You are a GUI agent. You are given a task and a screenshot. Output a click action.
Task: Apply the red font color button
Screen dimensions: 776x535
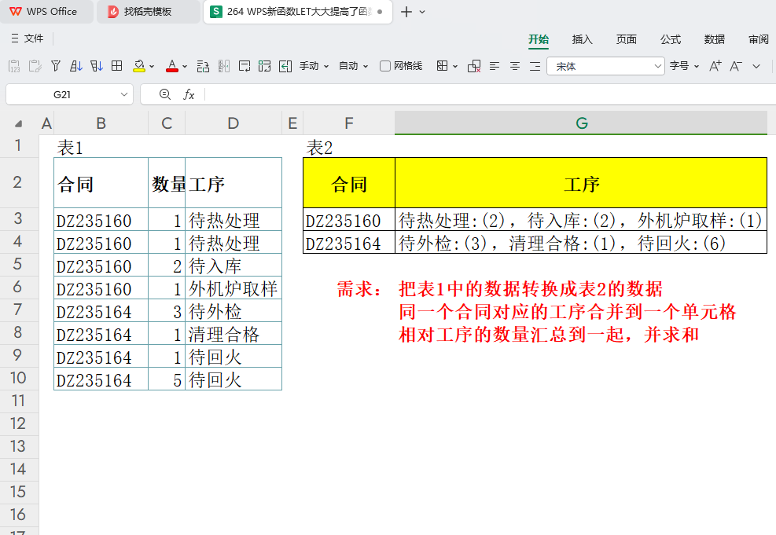[x=171, y=66]
